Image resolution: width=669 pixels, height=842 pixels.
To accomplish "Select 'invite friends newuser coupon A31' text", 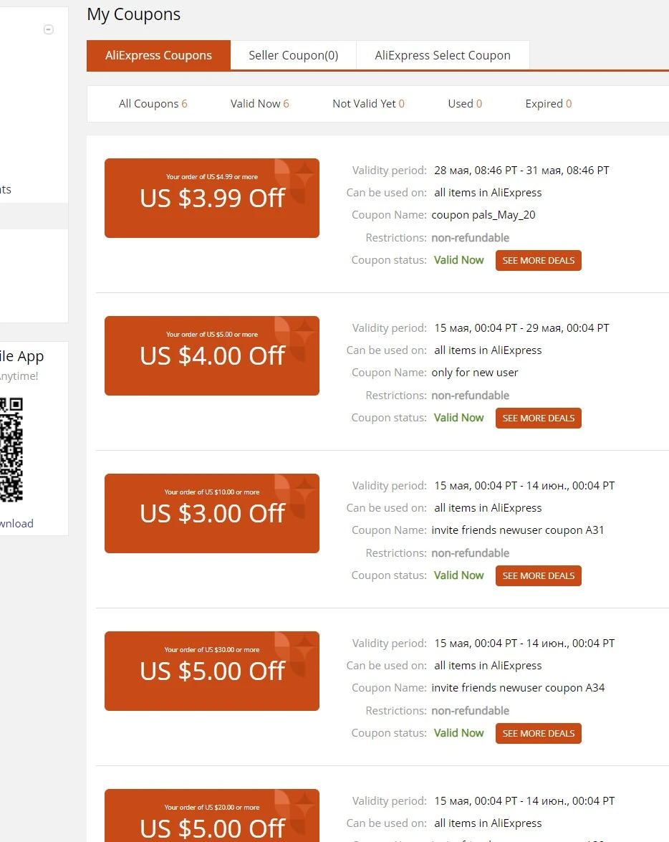I will click(518, 530).
